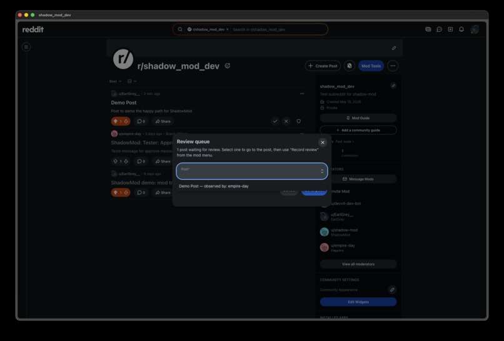
Task: Remove the r/shadow_mod_dev search scope chip
Action: click(227, 29)
